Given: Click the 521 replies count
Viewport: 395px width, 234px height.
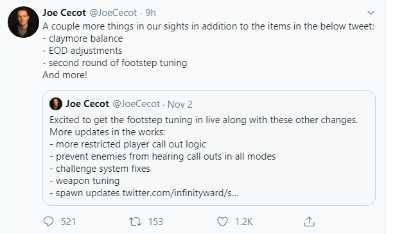Looking at the screenshot, I should pyautogui.click(x=68, y=222).
